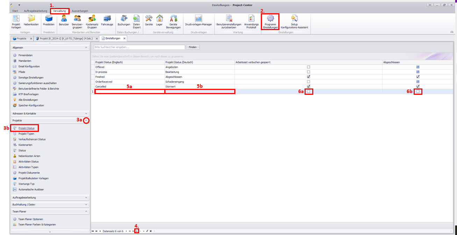Switch to the Projekte document tab
This screenshot has height=235, width=457.
(x=22, y=38)
